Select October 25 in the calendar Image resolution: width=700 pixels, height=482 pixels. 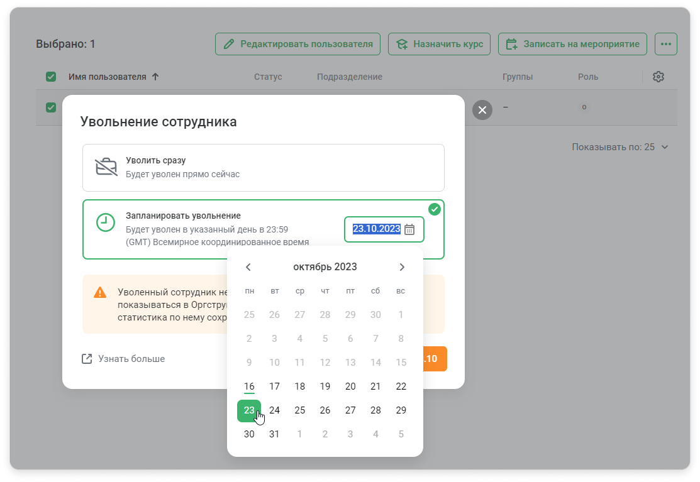[x=300, y=410]
